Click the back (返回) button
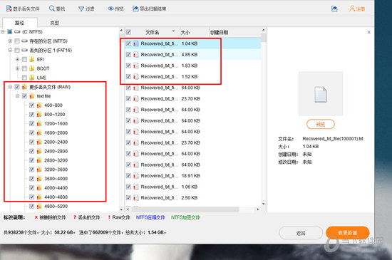Viewport: 392px width, 260px height. (x=301, y=233)
